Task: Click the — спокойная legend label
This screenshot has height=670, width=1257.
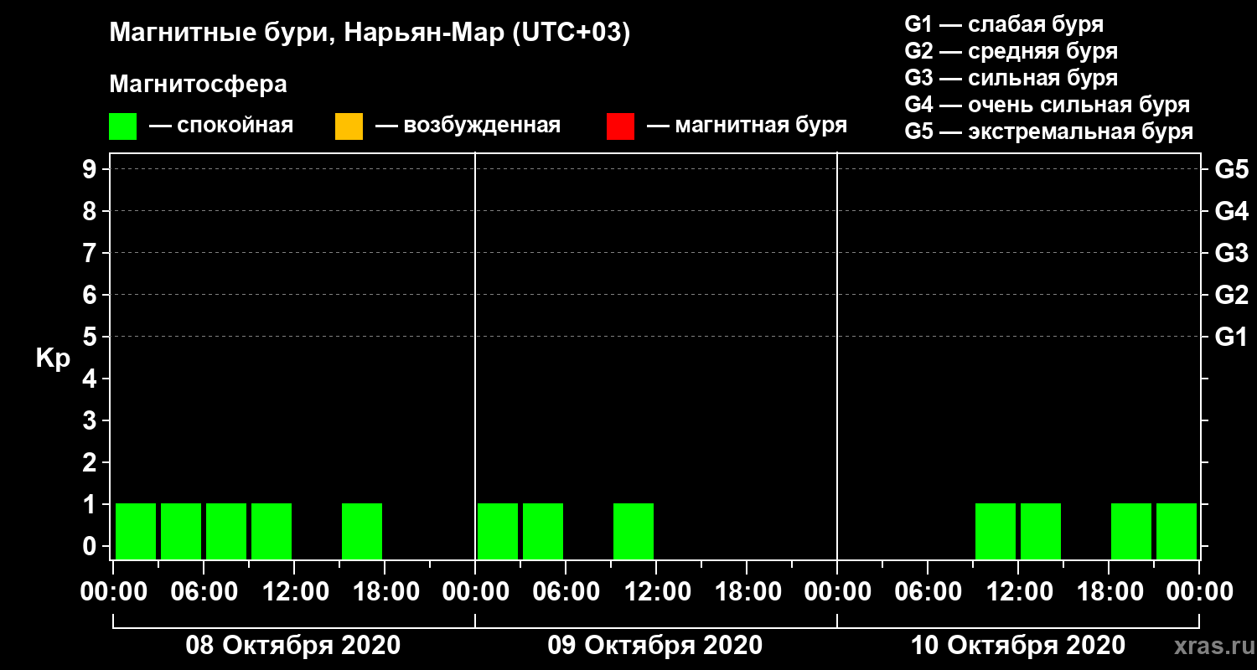Action: click(221, 126)
